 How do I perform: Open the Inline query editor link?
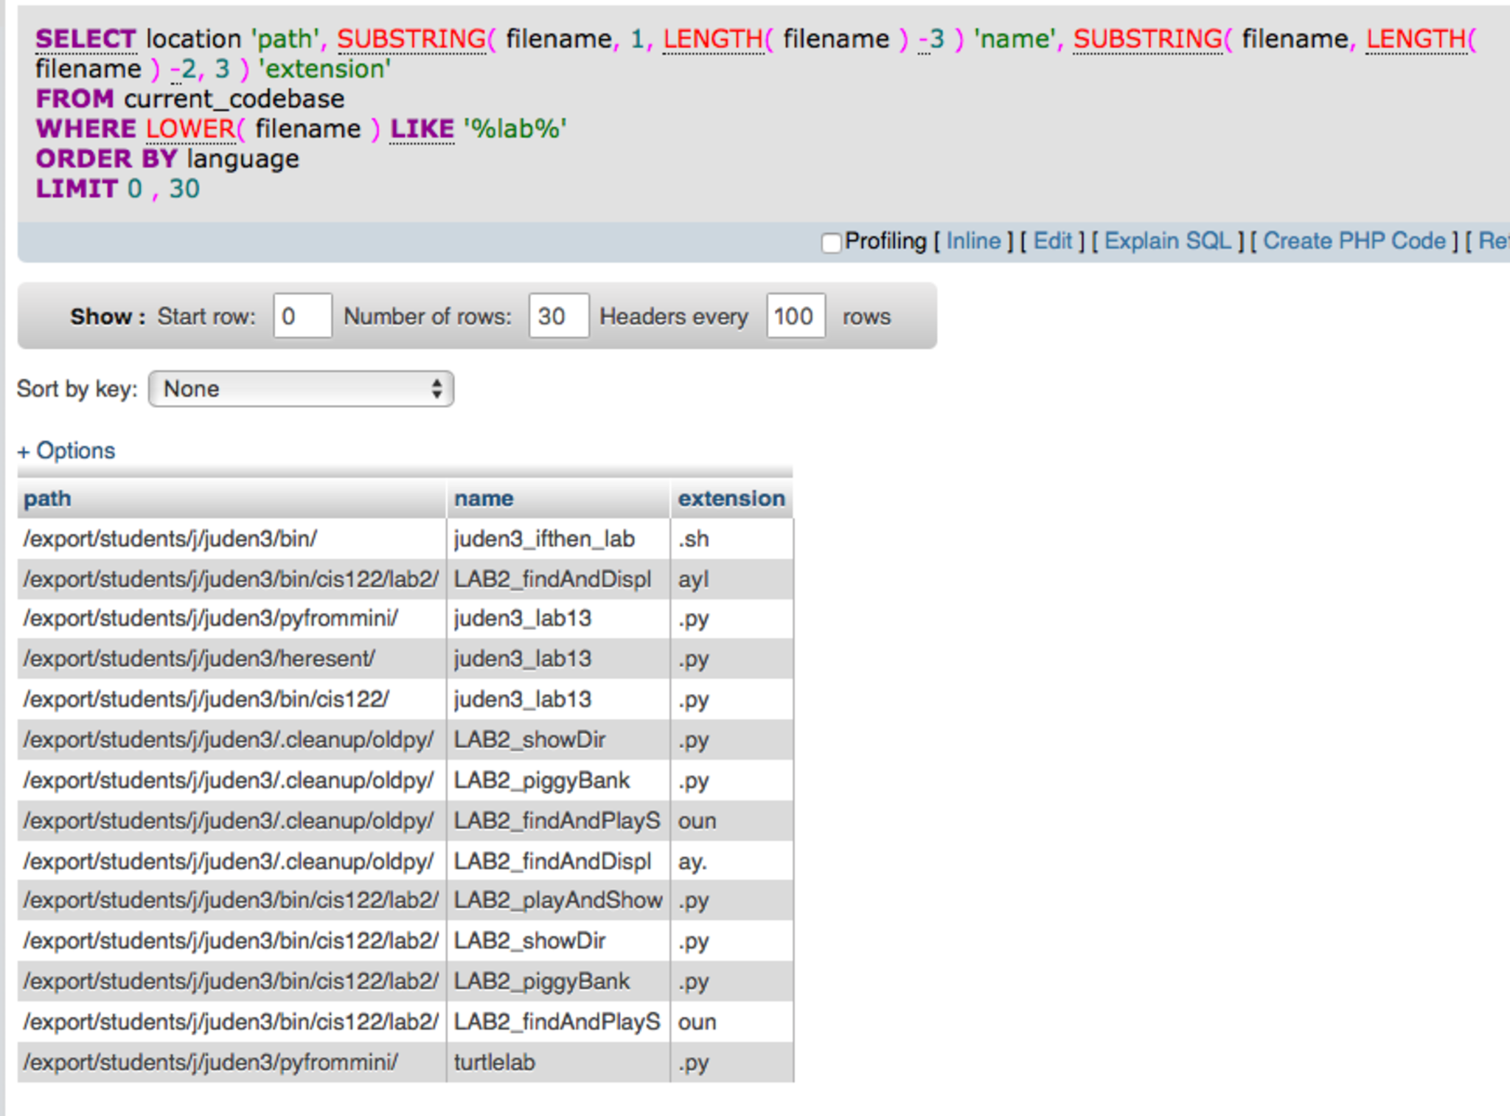click(x=973, y=241)
